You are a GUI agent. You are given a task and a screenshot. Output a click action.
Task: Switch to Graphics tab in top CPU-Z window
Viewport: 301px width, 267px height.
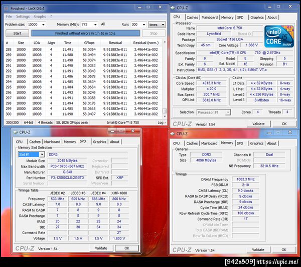[x=257, y=17]
